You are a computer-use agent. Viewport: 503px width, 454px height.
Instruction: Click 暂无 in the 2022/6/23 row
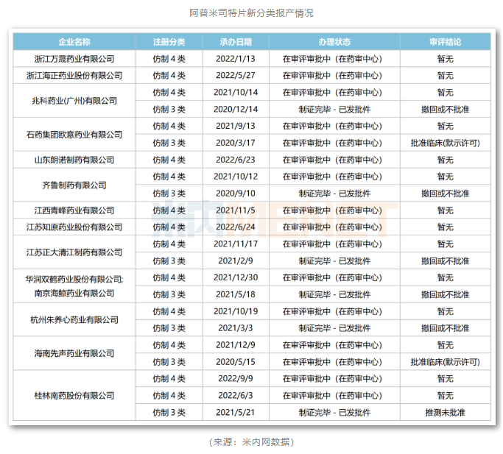(x=446, y=160)
